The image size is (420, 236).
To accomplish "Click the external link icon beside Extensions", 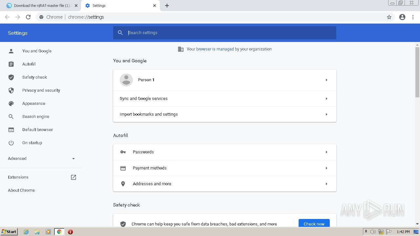I will point(73,177).
